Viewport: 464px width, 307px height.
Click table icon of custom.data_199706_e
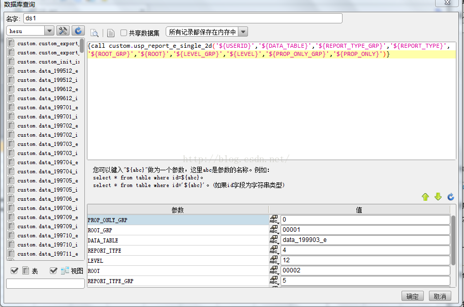tap(11, 199)
